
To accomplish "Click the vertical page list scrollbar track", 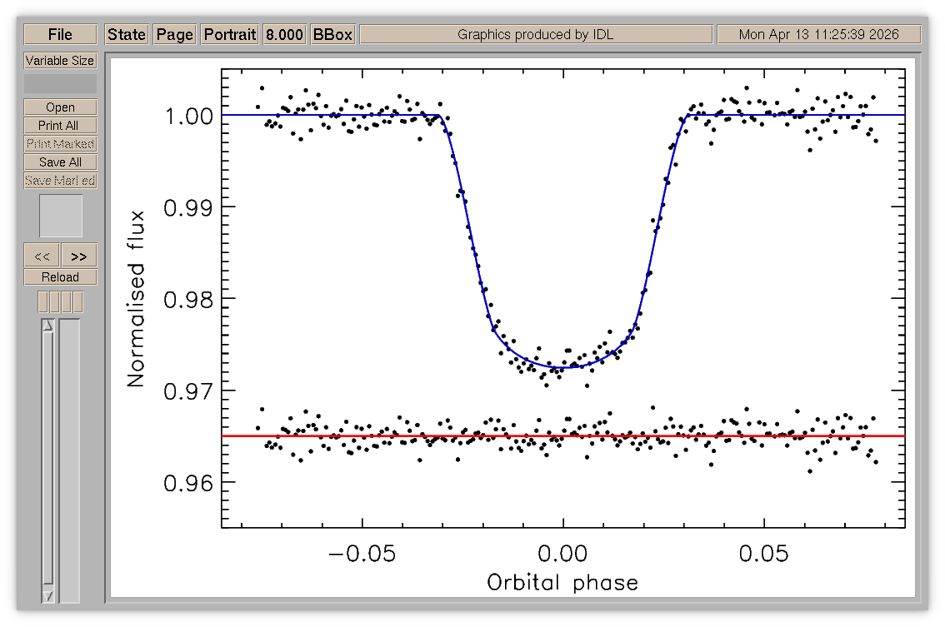I will [48, 460].
